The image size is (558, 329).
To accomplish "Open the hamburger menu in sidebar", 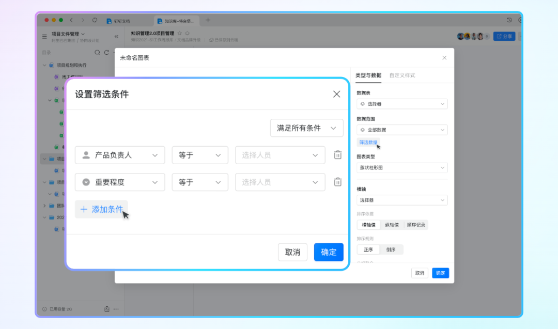I will tap(44, 37).
